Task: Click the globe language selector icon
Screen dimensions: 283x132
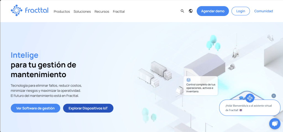Action: tap(190, 11)
